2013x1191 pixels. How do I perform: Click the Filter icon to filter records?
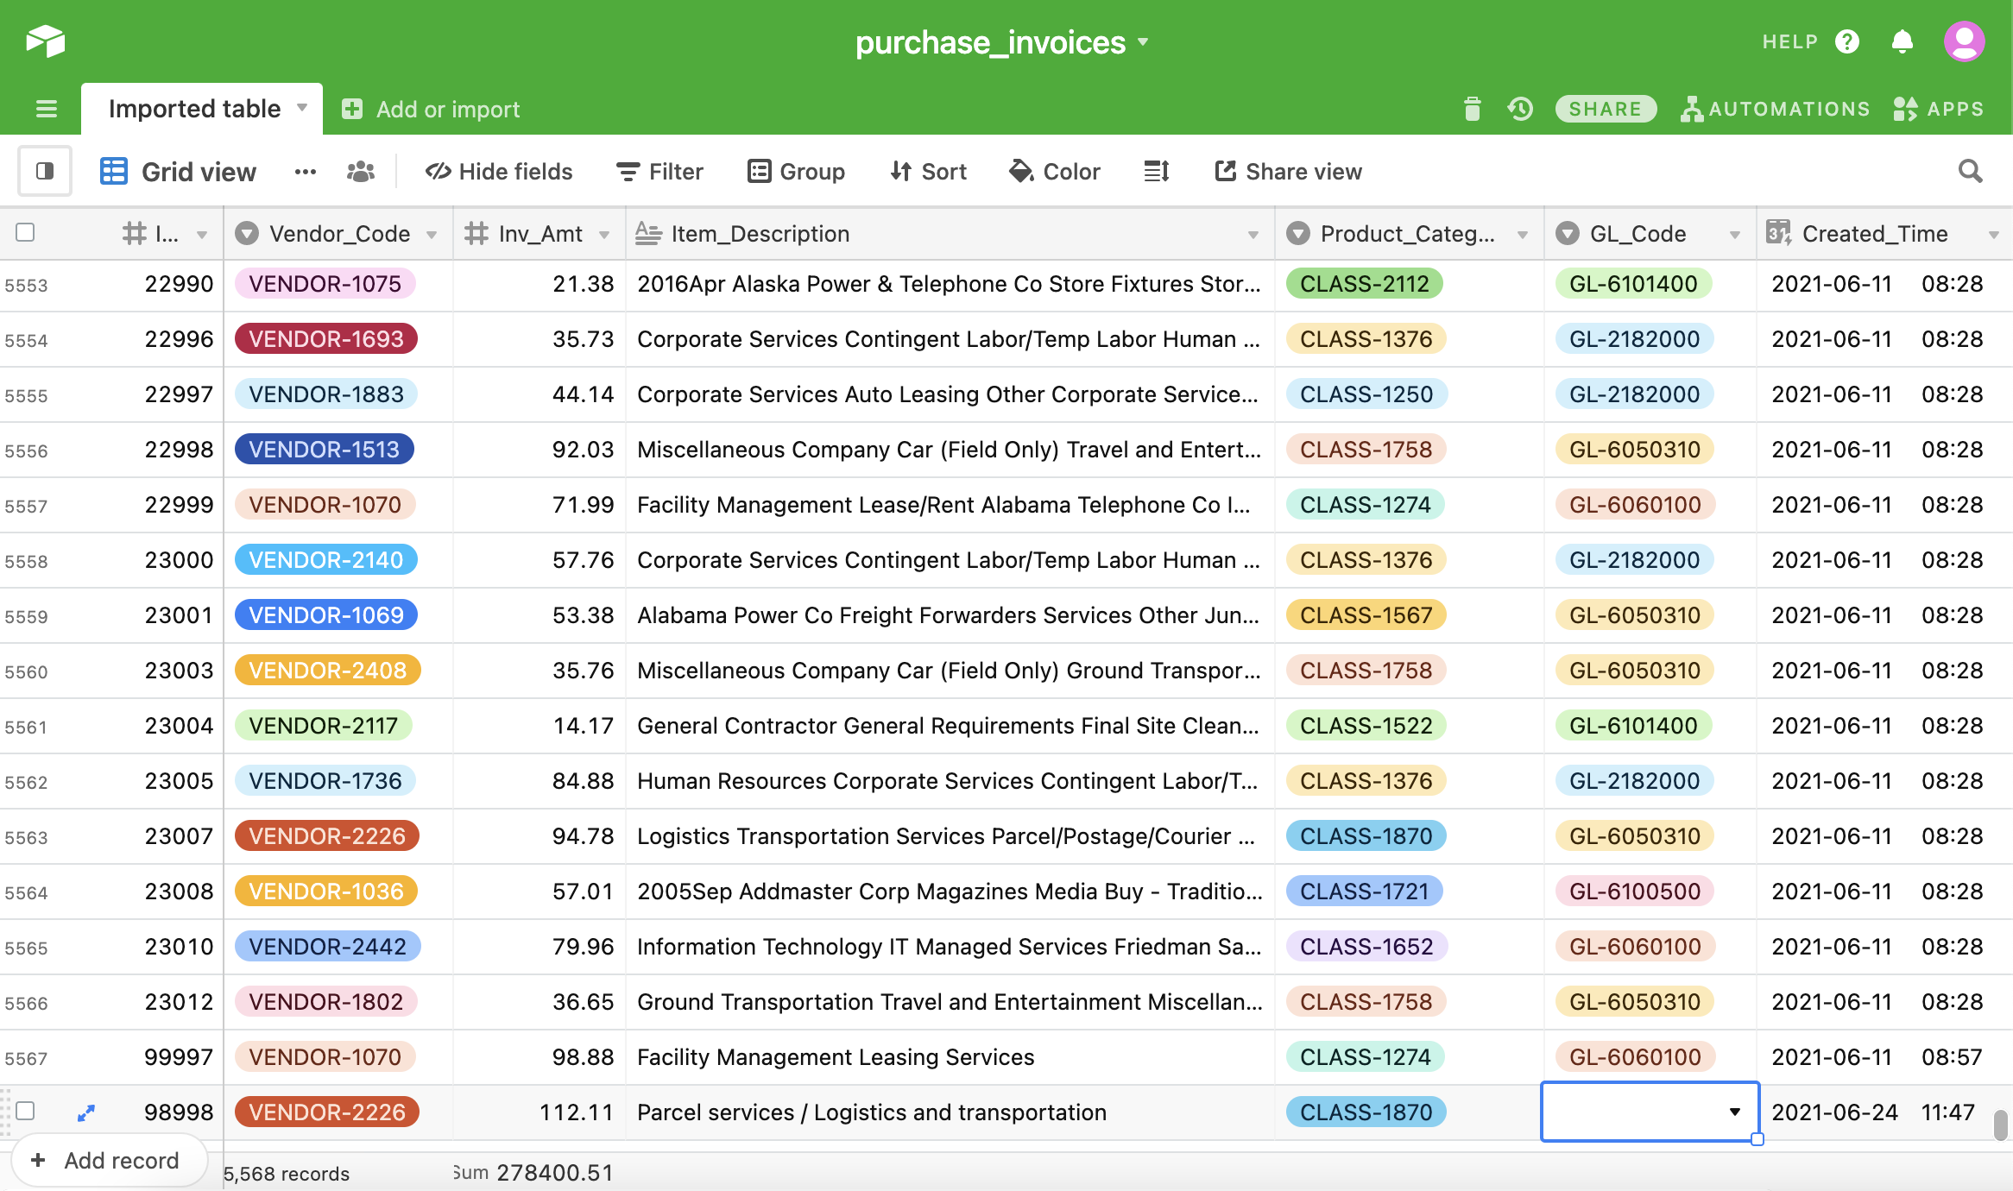coord(659,170)
